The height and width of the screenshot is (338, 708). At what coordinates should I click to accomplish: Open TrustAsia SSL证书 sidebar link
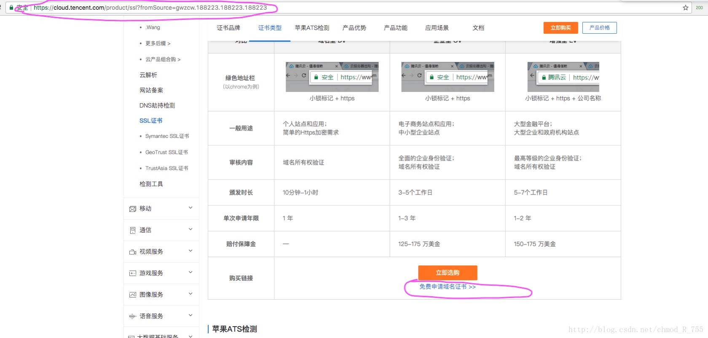coord(166,168)
